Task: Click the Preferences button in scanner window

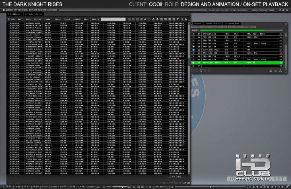Action: (250, 27)
